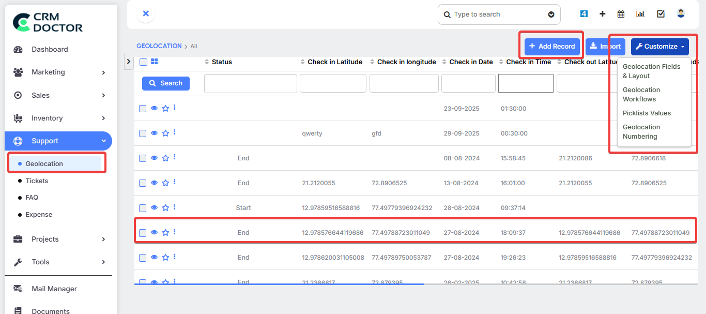Tick the checkbox on the Start status row
The width and height of the screenshot is (706, 314).
click(143, 207)
